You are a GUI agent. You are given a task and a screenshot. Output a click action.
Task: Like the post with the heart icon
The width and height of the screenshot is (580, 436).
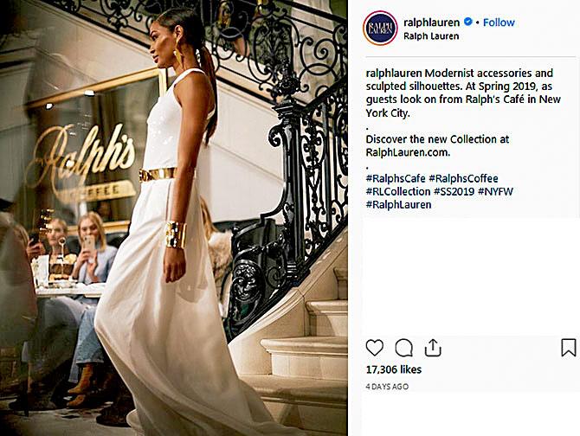click(x=374, y=348)
